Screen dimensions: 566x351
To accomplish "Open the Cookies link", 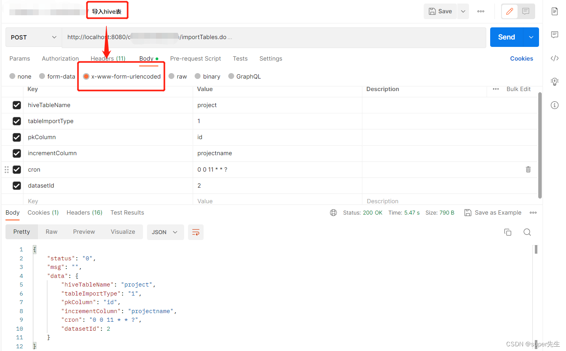I will (x=521, y=59).
